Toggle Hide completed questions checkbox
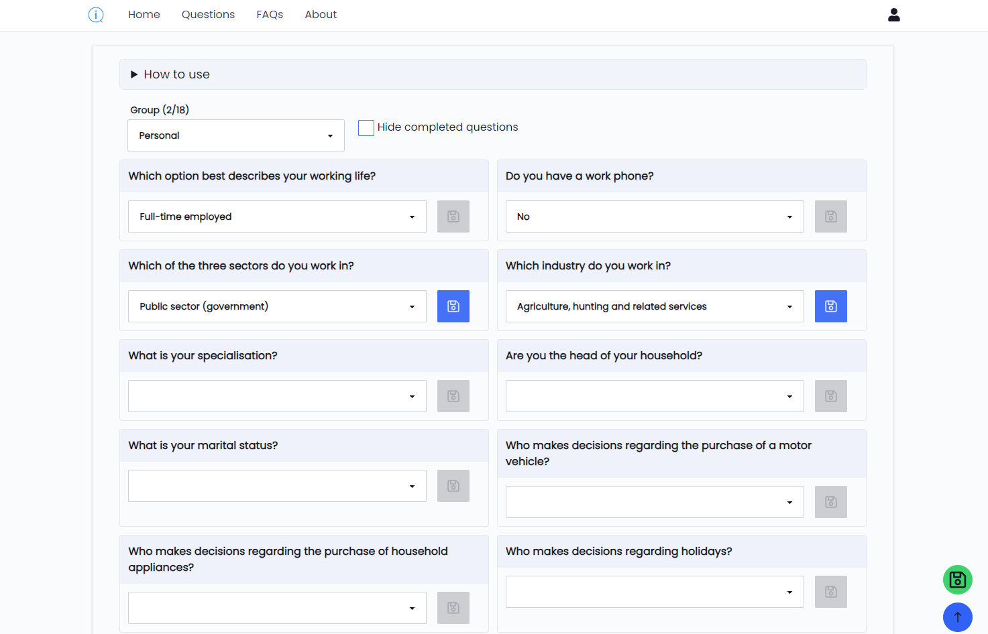Viewport: 988px width, 634px height. (366, 127)
